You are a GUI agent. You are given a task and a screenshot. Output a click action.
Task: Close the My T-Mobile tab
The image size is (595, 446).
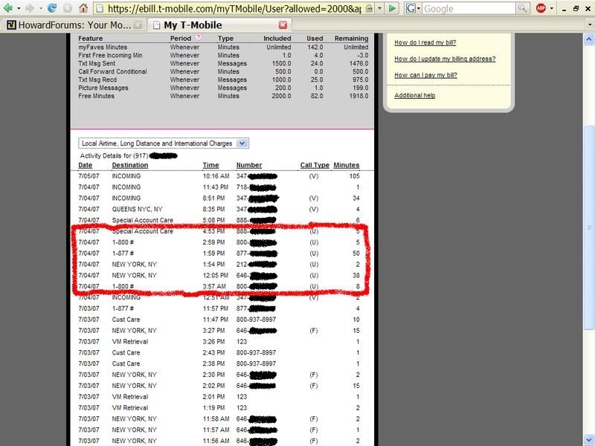click(282, 25)
